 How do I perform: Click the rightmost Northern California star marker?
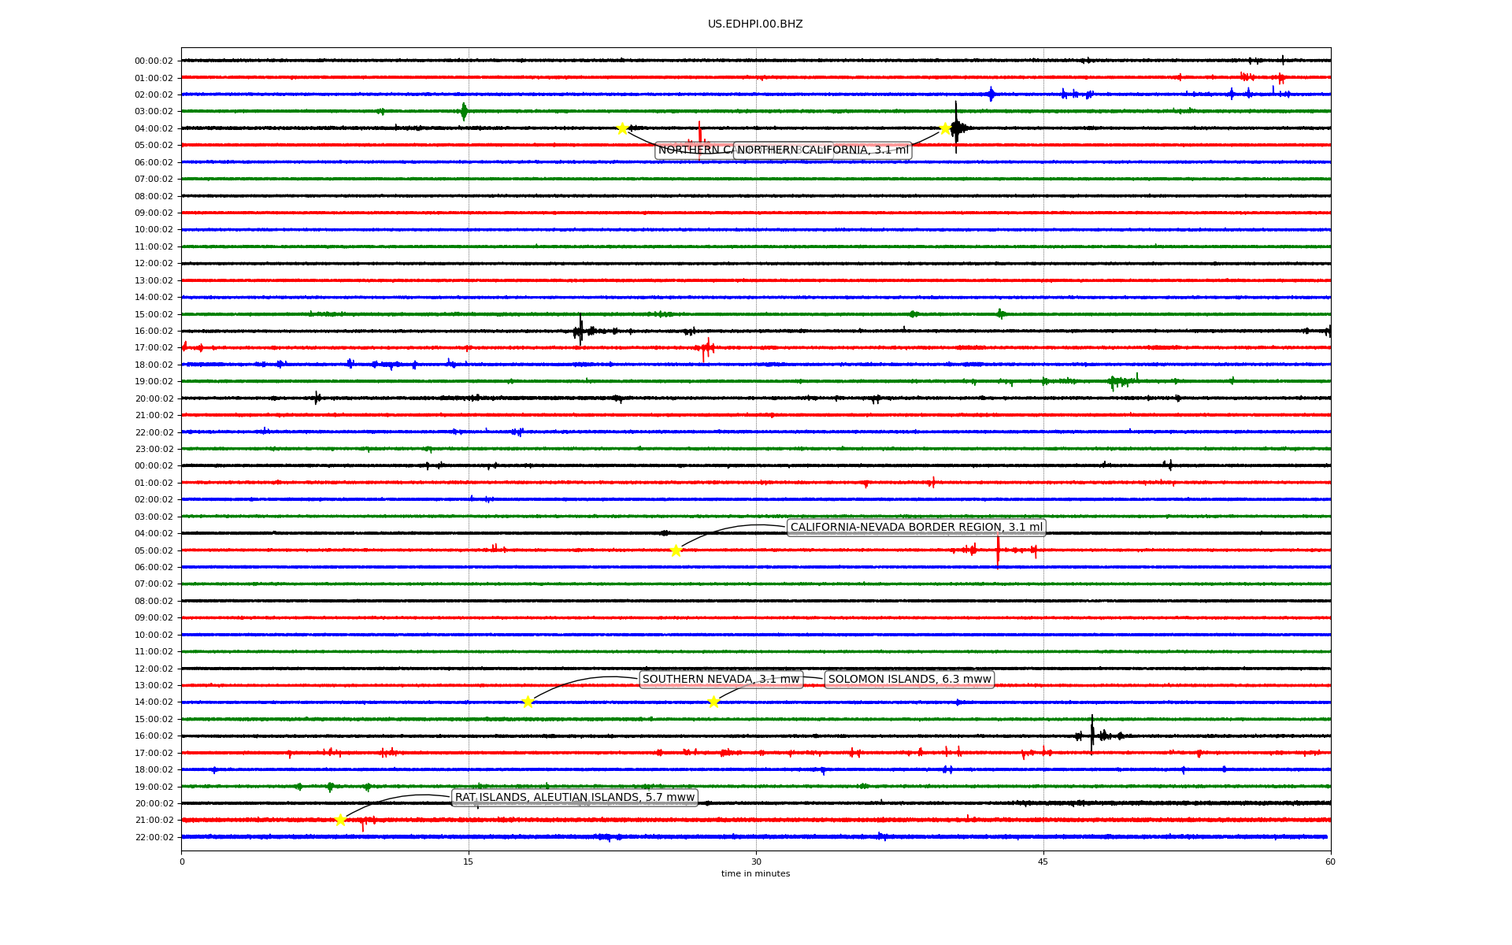(x=945, y=128)
